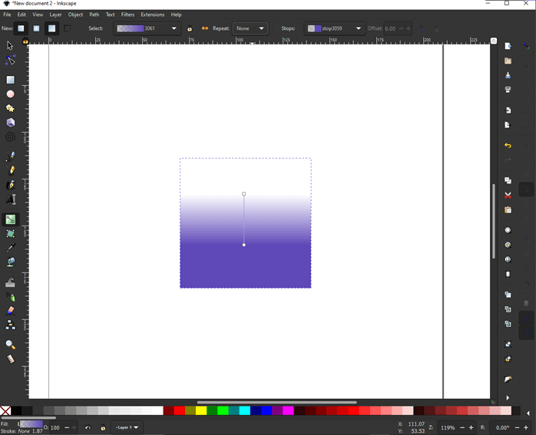The image size is (536, 435).
Task: Select the Zoom magnifier tool
Action: click(10, 345)
